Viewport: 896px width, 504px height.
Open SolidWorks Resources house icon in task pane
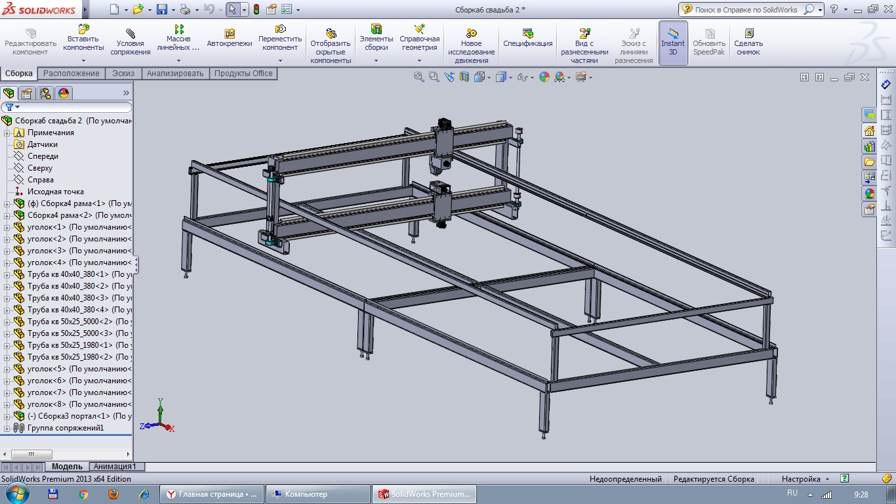click(869, 131)
